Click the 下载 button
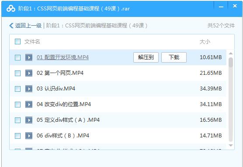 click(x=174, y=57)
